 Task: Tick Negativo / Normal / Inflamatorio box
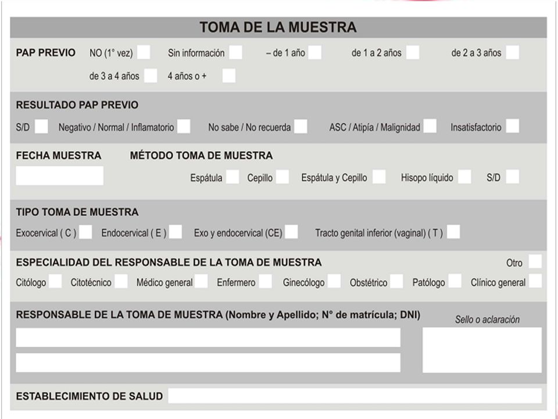tap(184, 126)
